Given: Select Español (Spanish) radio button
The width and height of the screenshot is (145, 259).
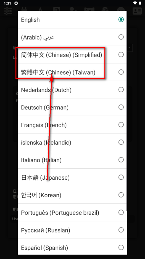Looking at the screenshot, I should point(121,247).
